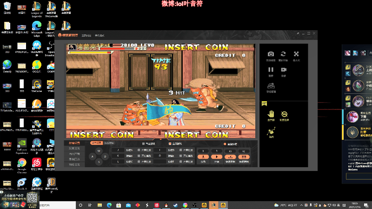Toggle the unchecked grey checkbox above key bindings
This screenshot has width=372, height=209.
[143, 144]
